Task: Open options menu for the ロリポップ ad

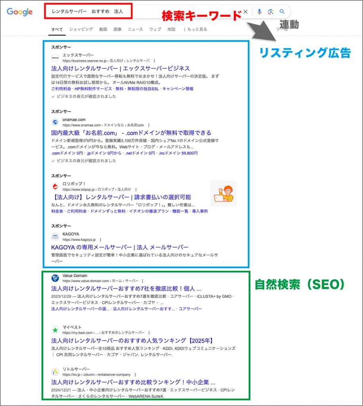Action: click(136, 190)
